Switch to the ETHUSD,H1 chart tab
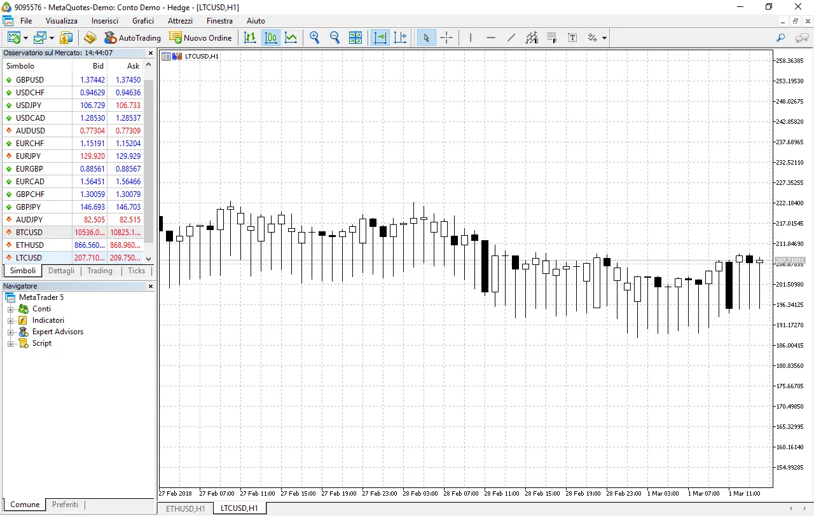 tap(185, 508)
